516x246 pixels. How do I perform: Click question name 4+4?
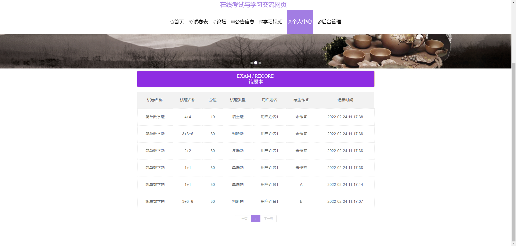[188, 117]
